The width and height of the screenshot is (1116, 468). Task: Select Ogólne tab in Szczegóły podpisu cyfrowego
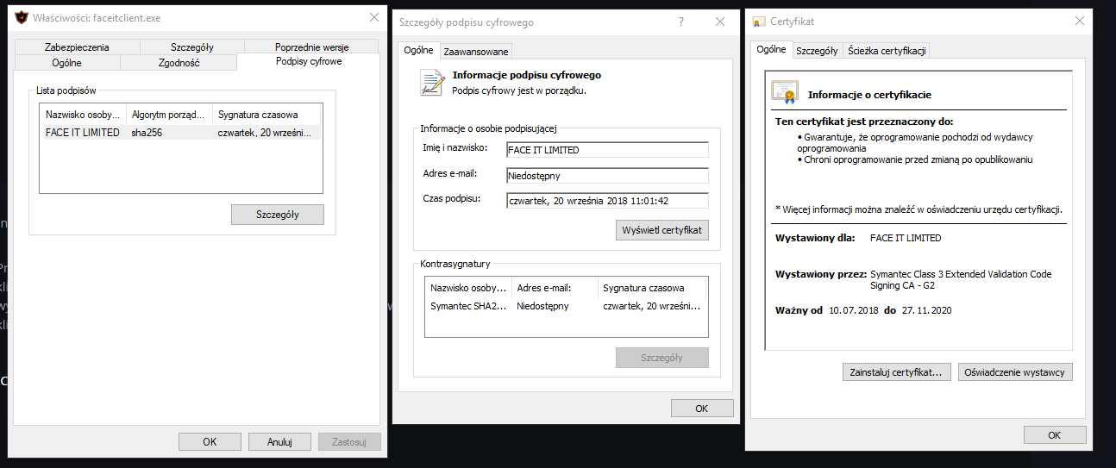(x=419, y=50)
